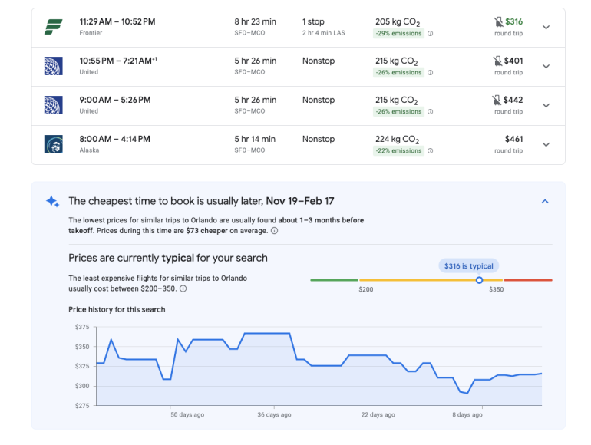Click the no-carry-on bag icon beside $316
This screenshot has height=445, width=591.
pos(499,22)
